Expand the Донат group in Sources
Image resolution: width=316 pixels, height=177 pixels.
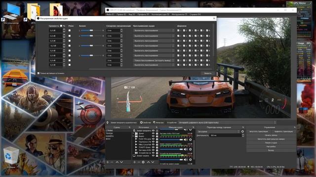coord(133,133)
